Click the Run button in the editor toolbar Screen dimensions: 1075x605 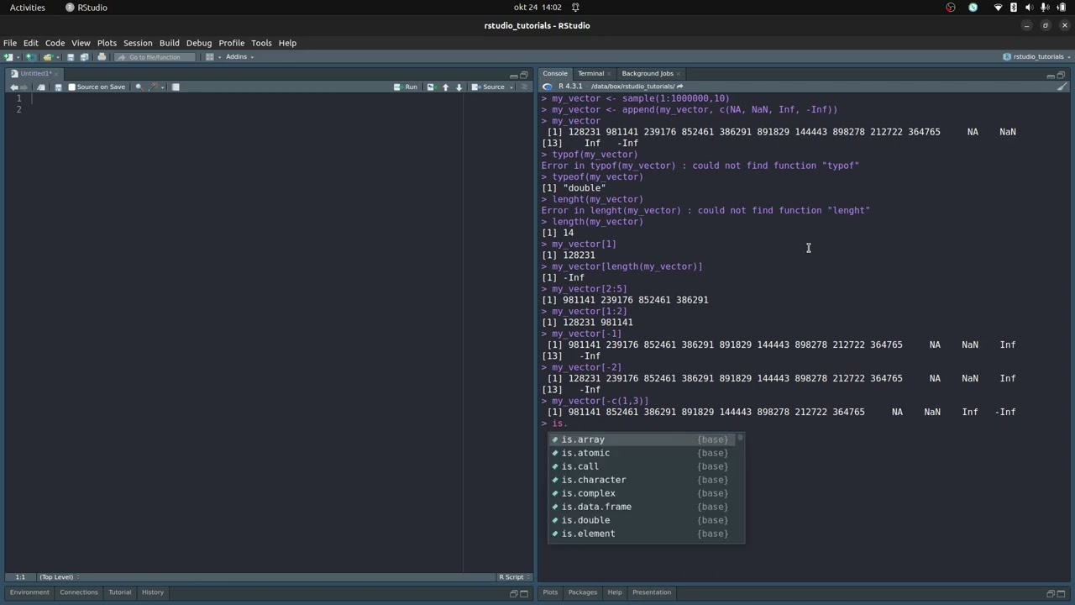pos(406,87)
